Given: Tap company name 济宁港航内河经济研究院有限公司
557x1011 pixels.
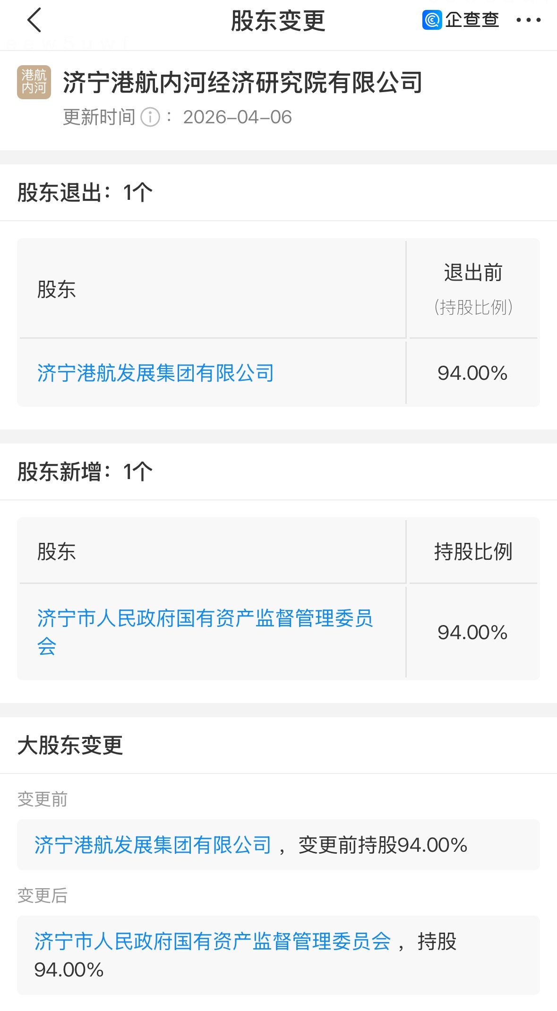Looking at the screenshot, I should [x=242, y=82].
